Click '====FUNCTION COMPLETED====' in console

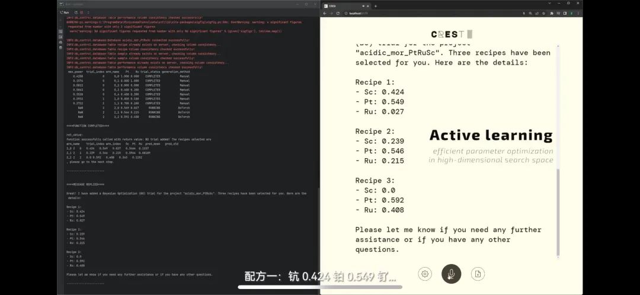88,126
